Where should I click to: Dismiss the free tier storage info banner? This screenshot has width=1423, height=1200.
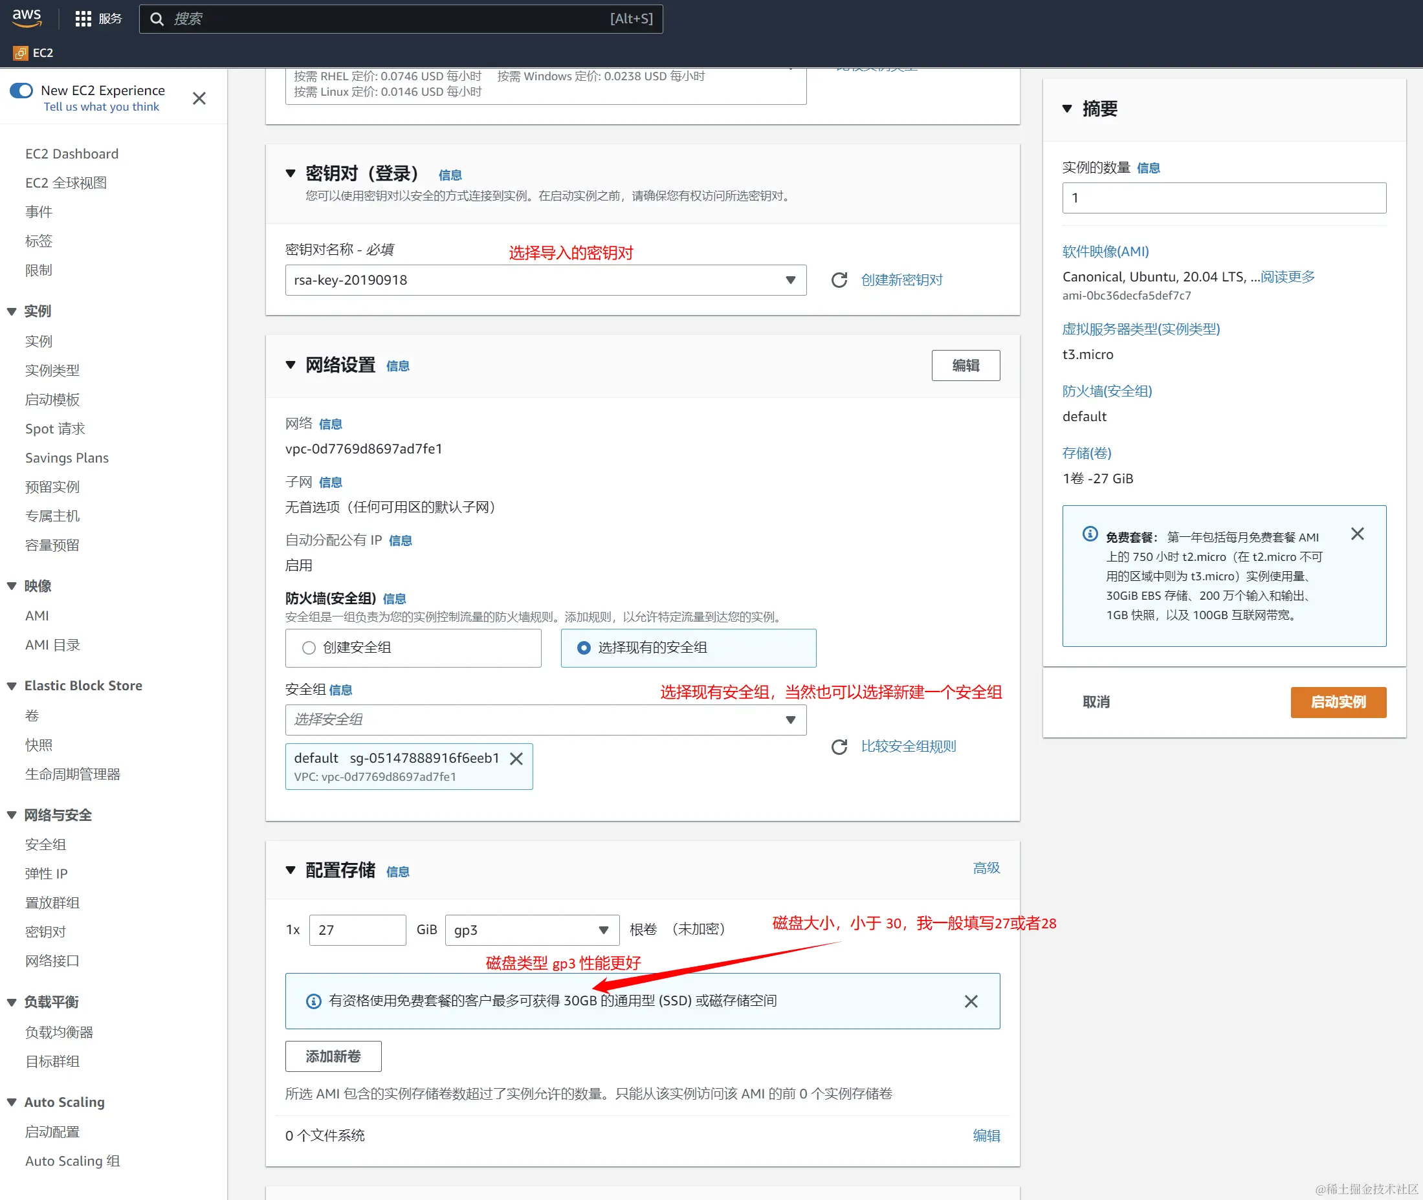pos(971,1001)
